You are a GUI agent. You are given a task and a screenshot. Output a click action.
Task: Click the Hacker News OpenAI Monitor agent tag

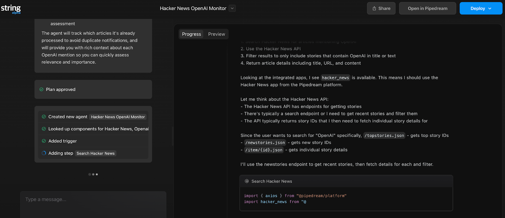pyautogui.click(x=118, y=117)
